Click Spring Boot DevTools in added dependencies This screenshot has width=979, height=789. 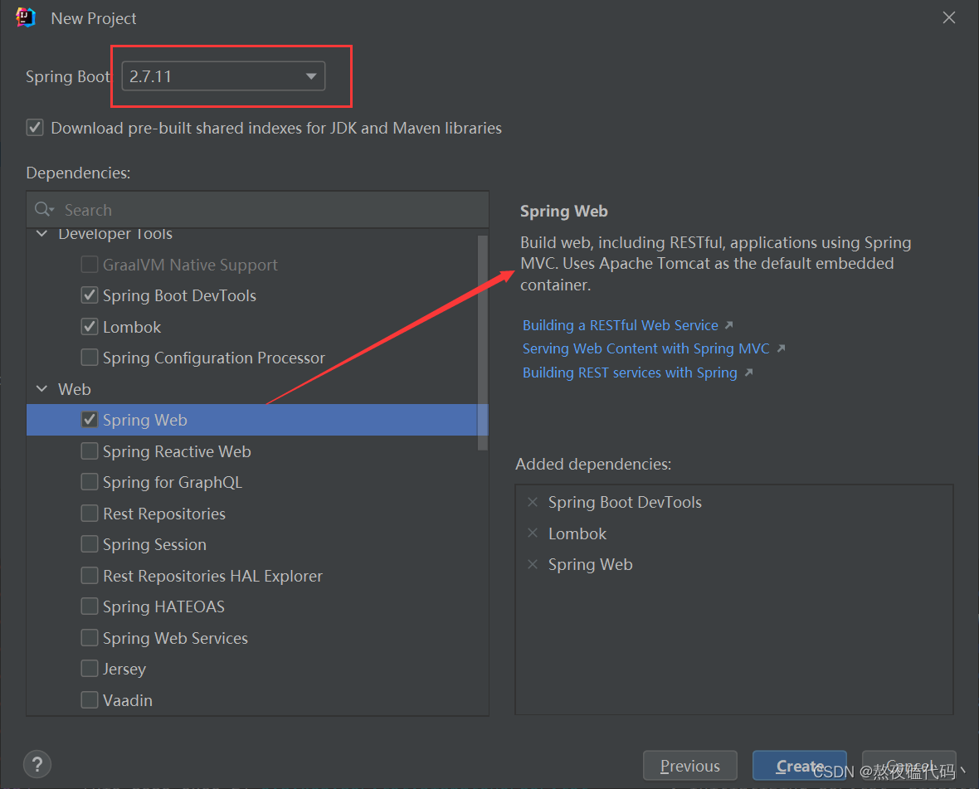pos(625,502)
